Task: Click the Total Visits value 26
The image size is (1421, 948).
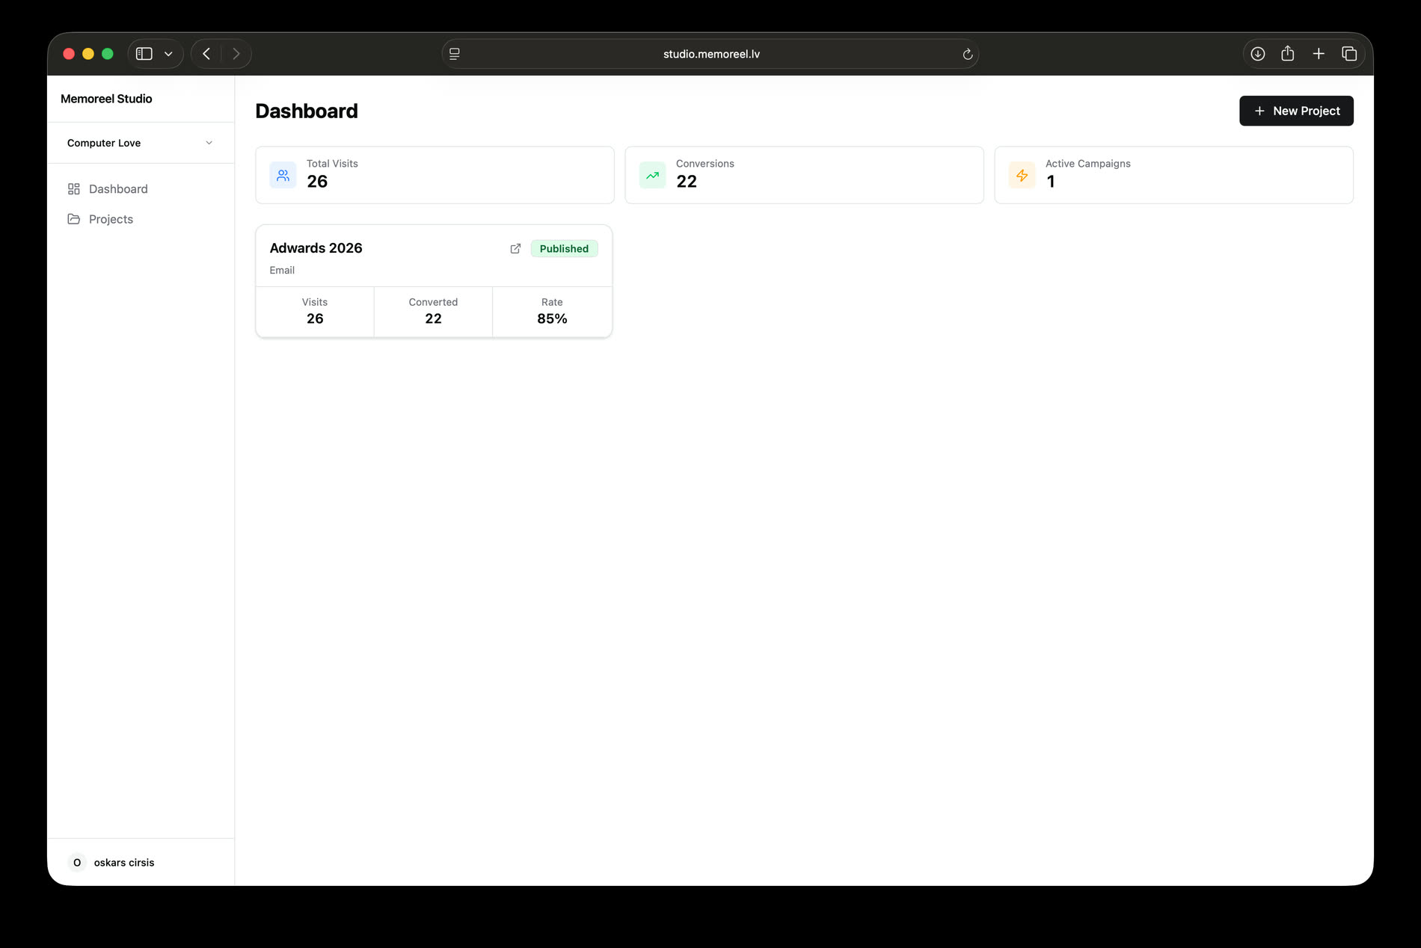Action: tap(317, 182)
